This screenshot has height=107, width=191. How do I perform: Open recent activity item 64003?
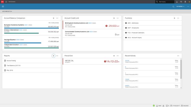click(127, 85)
